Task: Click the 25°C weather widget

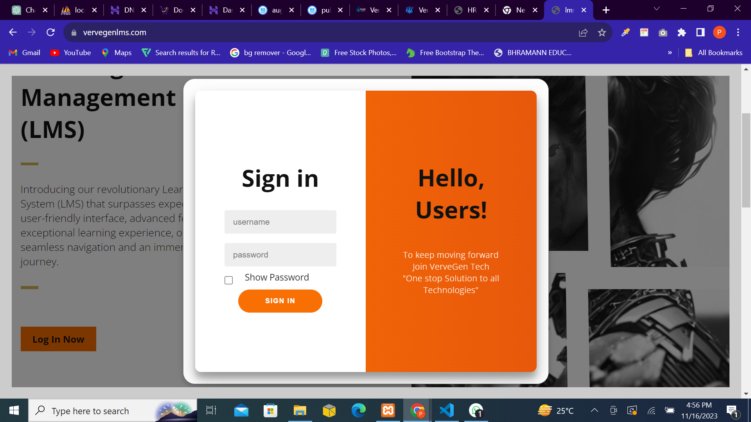Action: (x=555, y=411)
